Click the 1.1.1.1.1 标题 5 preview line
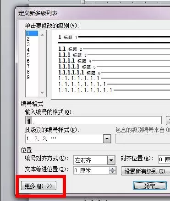This screenshot has width=170, height=201. click(114, 67)
